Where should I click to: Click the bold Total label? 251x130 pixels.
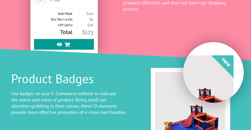66,32
